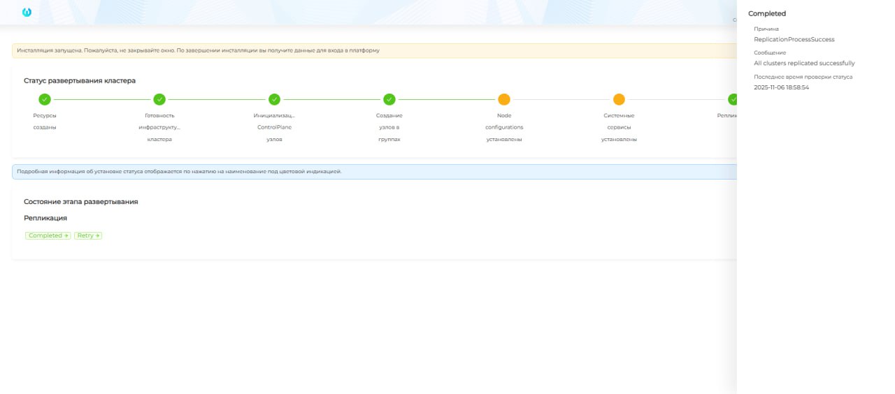
Task: Click the "Retry" status tag
Action: (88, 235)
